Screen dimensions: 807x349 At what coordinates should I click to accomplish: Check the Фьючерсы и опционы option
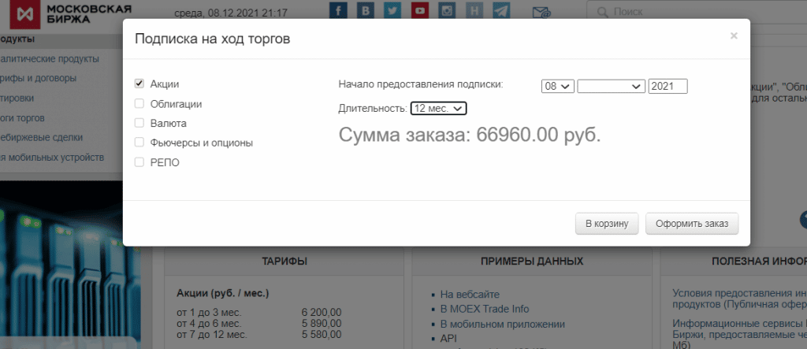click(139, 143)
